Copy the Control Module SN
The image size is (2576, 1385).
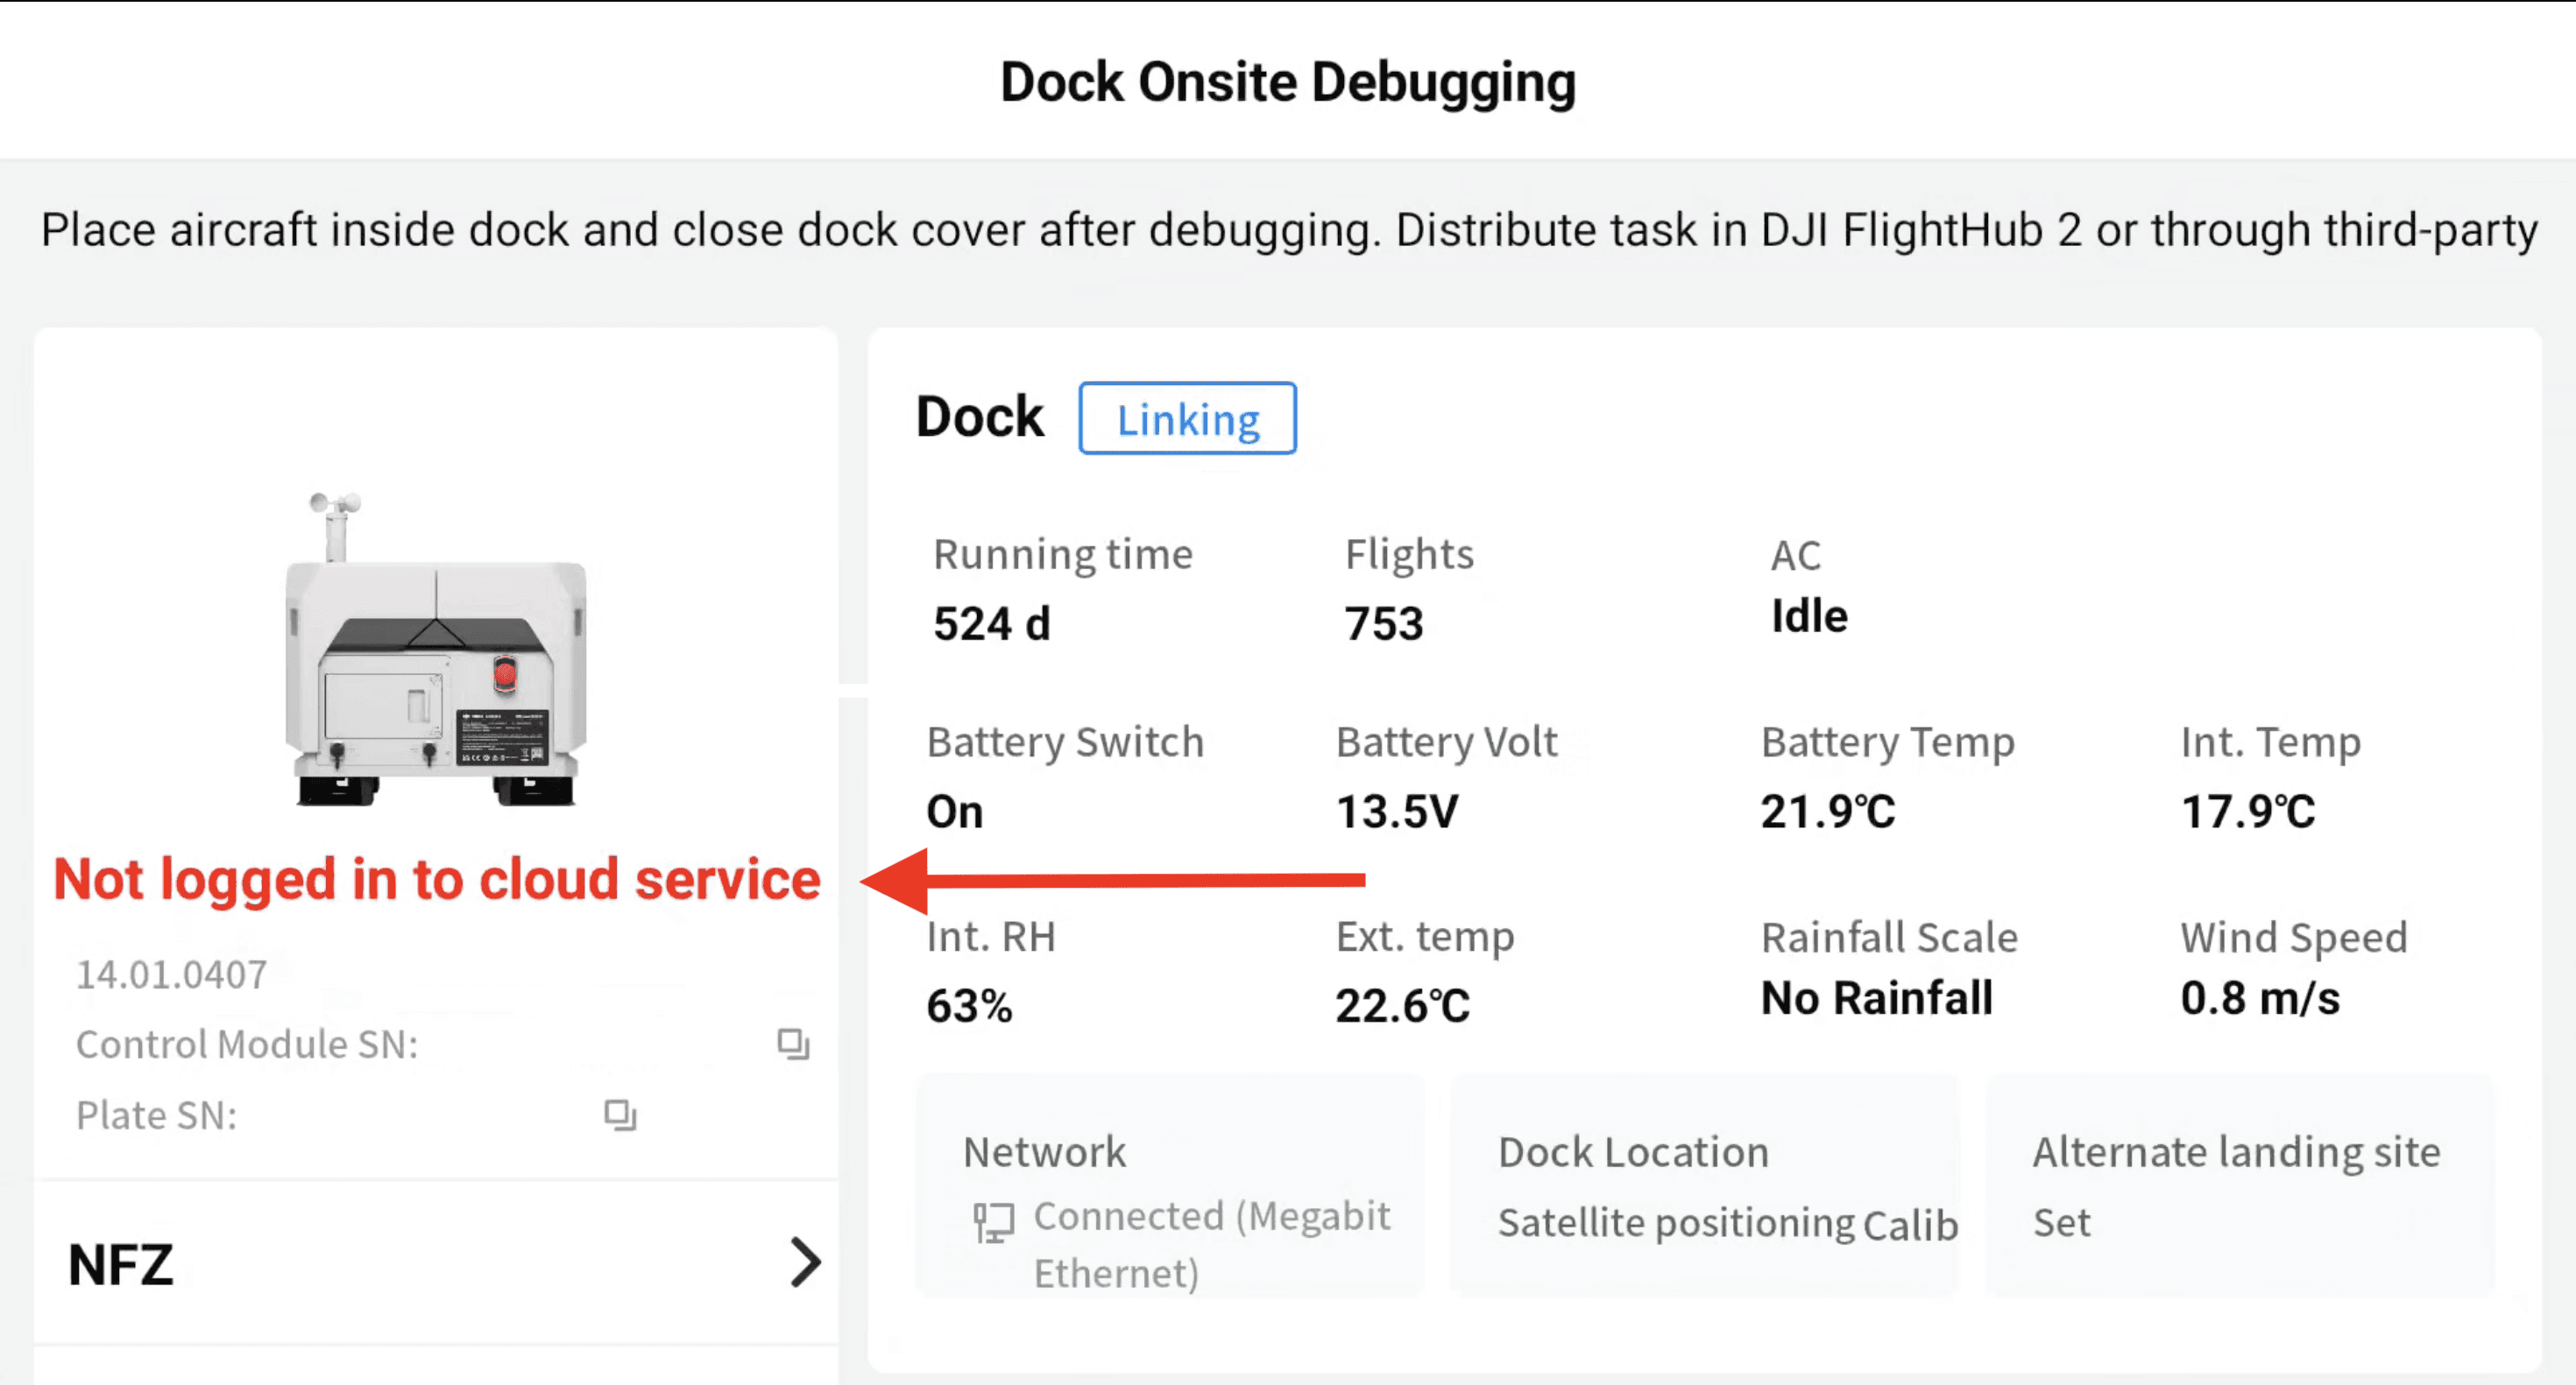click(x=793, y=1044)
